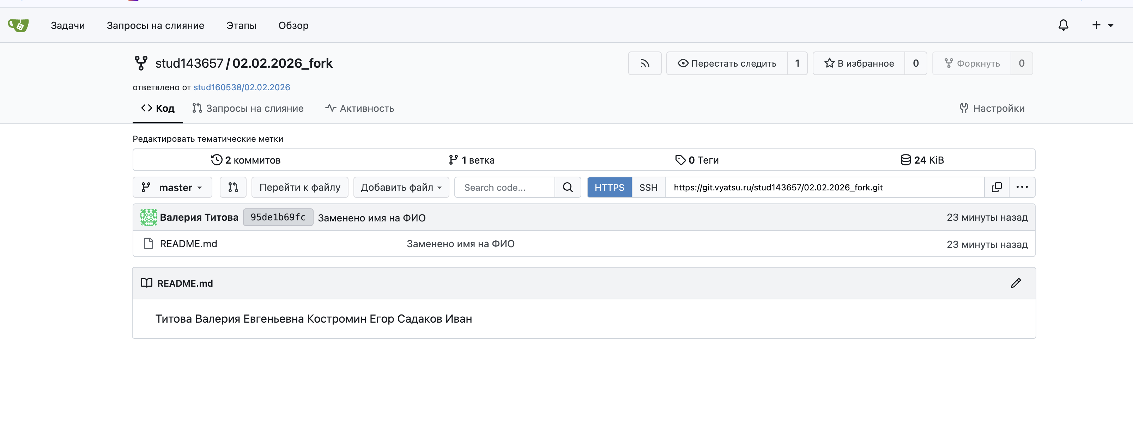Click the Перейти к файлу button
The height and width of the screenshot is (421, 1133).
299,188
